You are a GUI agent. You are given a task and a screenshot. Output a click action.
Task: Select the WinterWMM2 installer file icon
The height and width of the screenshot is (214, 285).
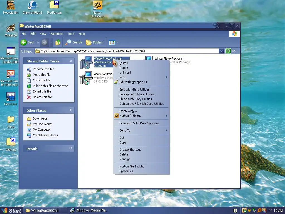(86, 78)
